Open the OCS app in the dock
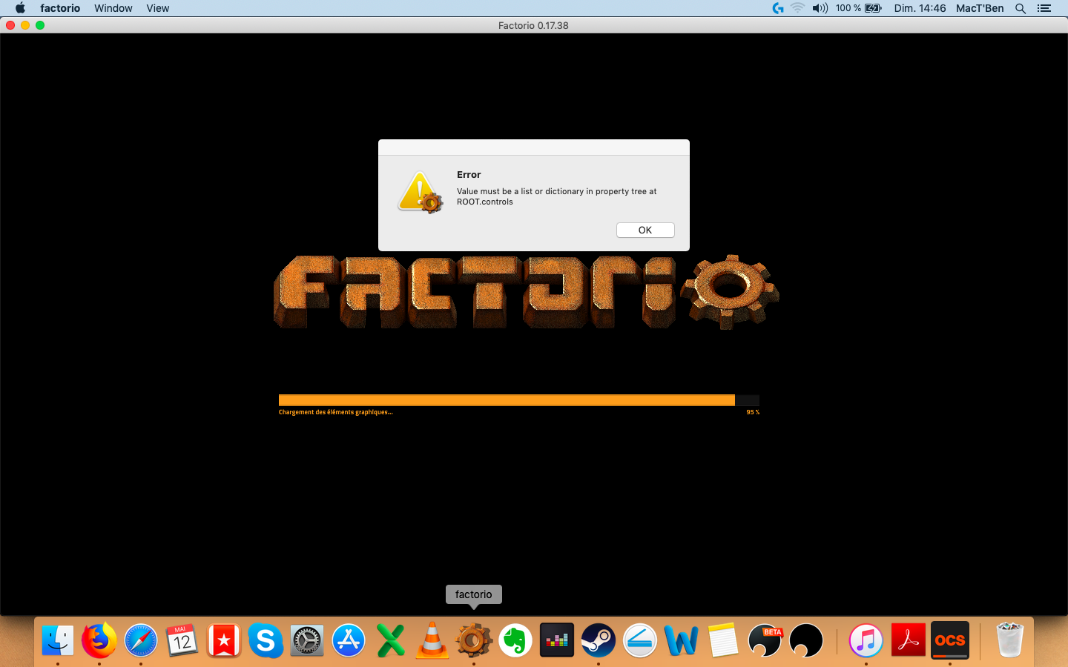Viewport: 1068px width, 667px height. [x=949, y=640]
